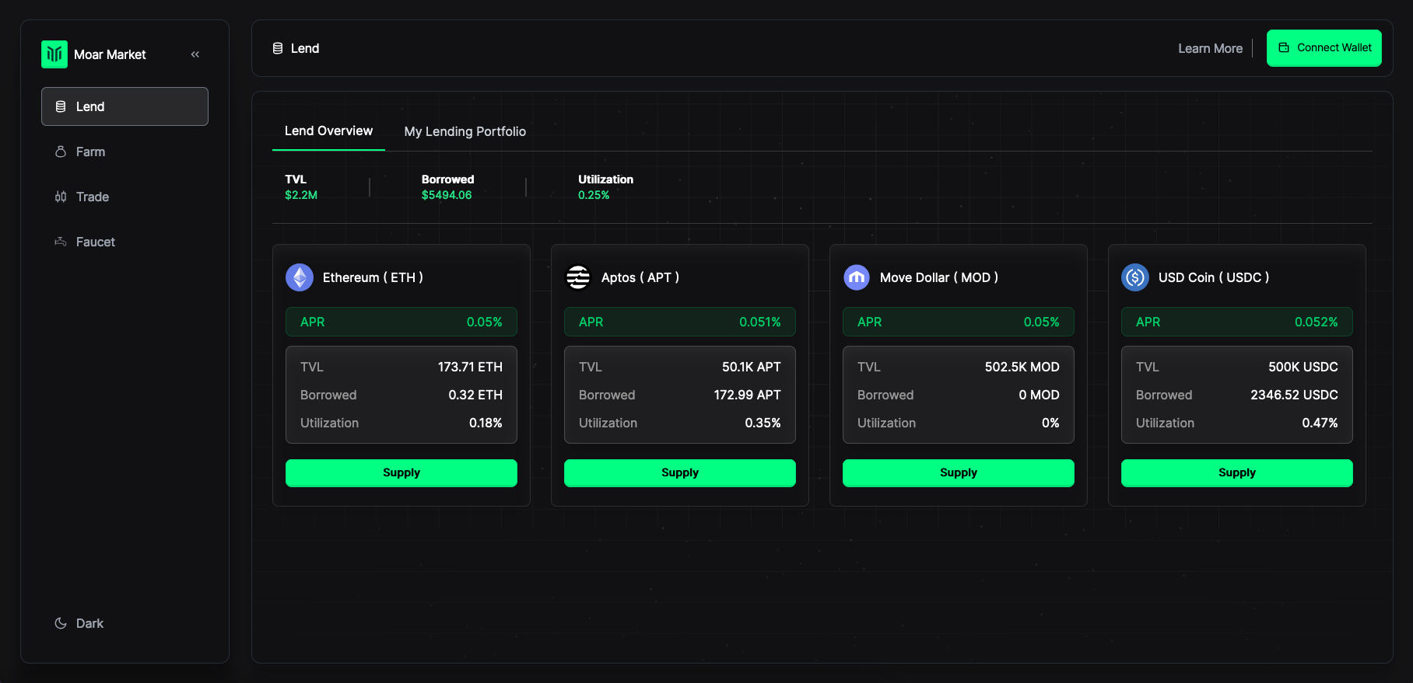Click the Moar Market logo icon
1413x683 pixels.
pyautogui.click(x=54, y=54)
